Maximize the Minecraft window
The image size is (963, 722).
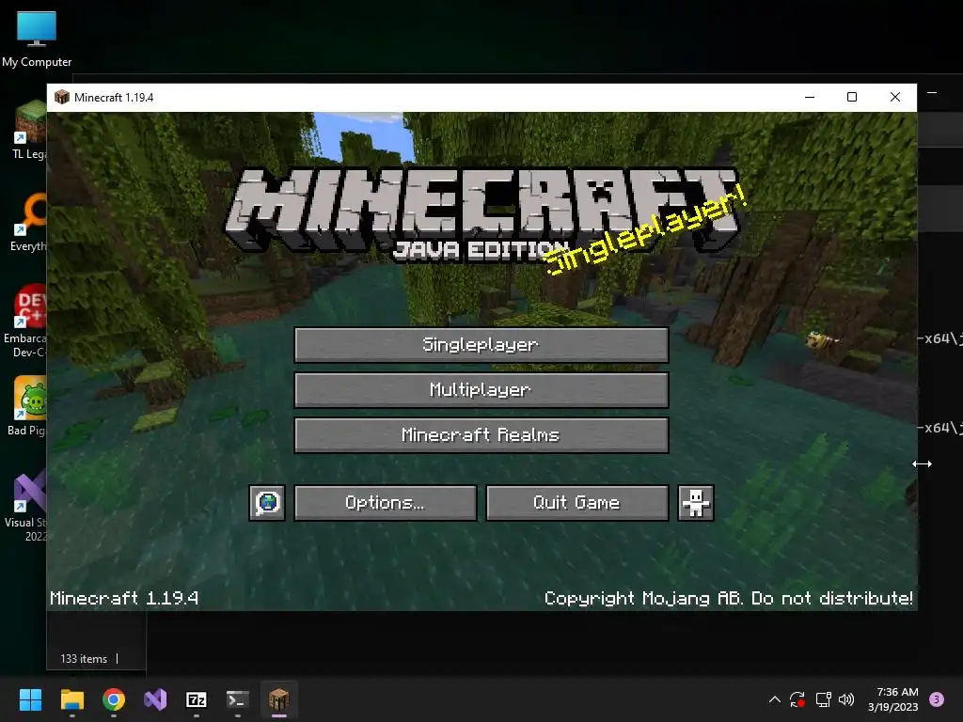(852, 97)
